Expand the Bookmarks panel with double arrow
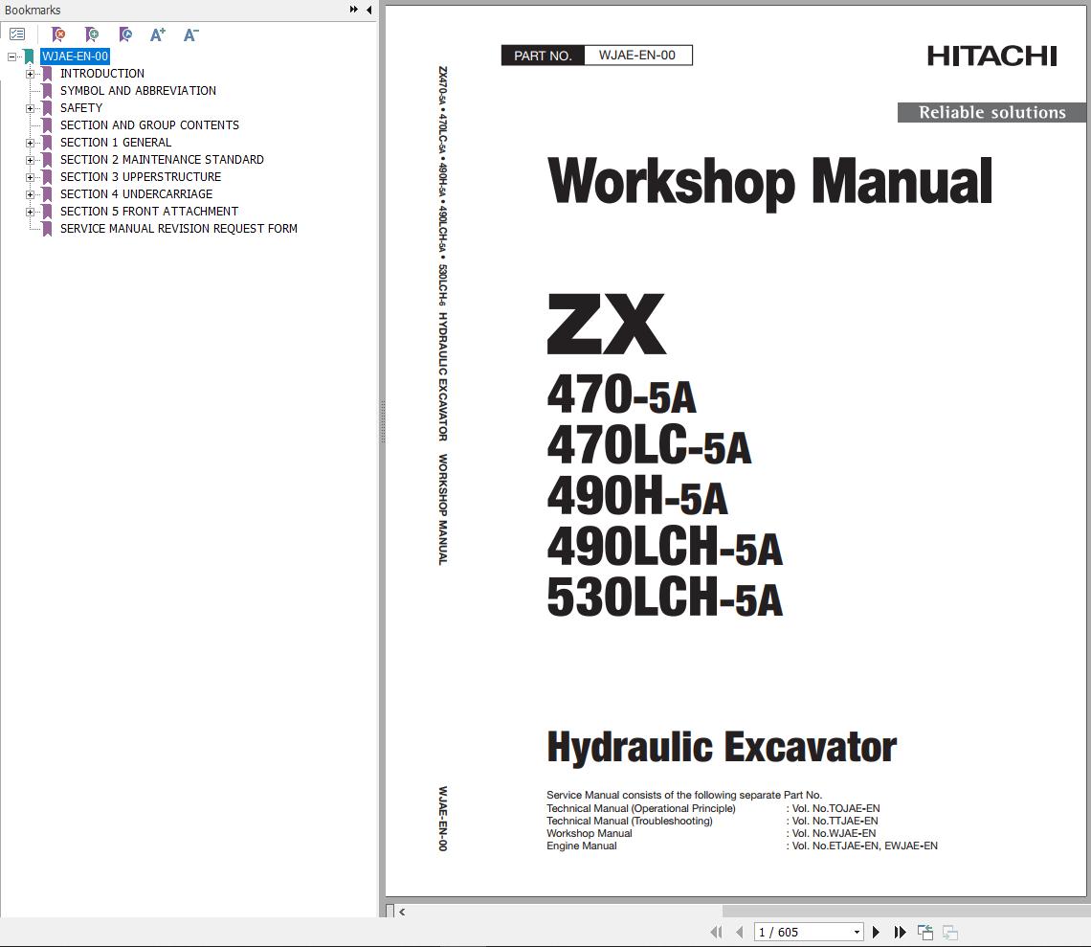Viewport: 1091px width, 947px height. pyautogui.click(x=353, y=10)
